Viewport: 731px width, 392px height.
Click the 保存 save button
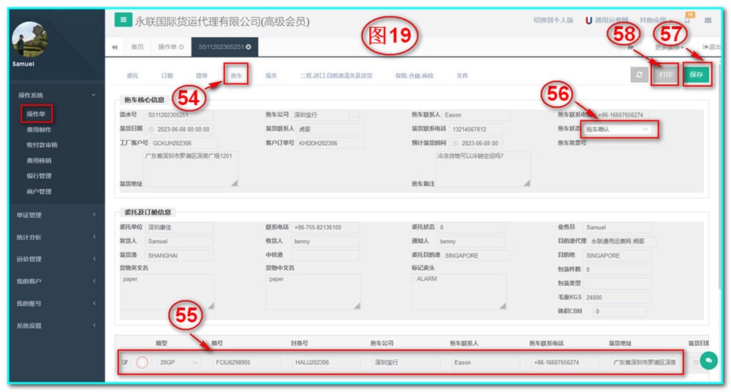(x=697, y=74)
